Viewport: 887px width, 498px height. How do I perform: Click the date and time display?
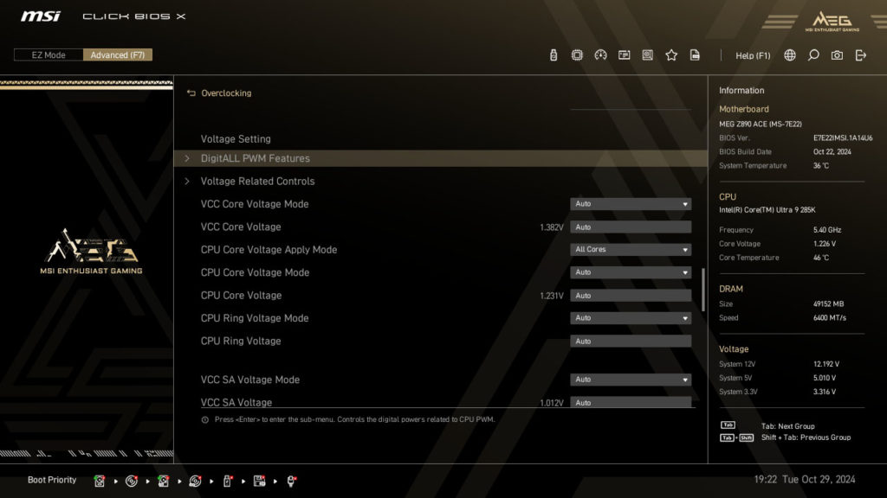click(x=805, y=479)
